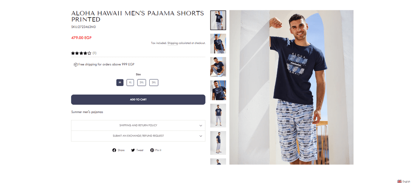The image size is (412, 183).
Task: Open the review count (1) link
Action: click(x=94, y=53)
